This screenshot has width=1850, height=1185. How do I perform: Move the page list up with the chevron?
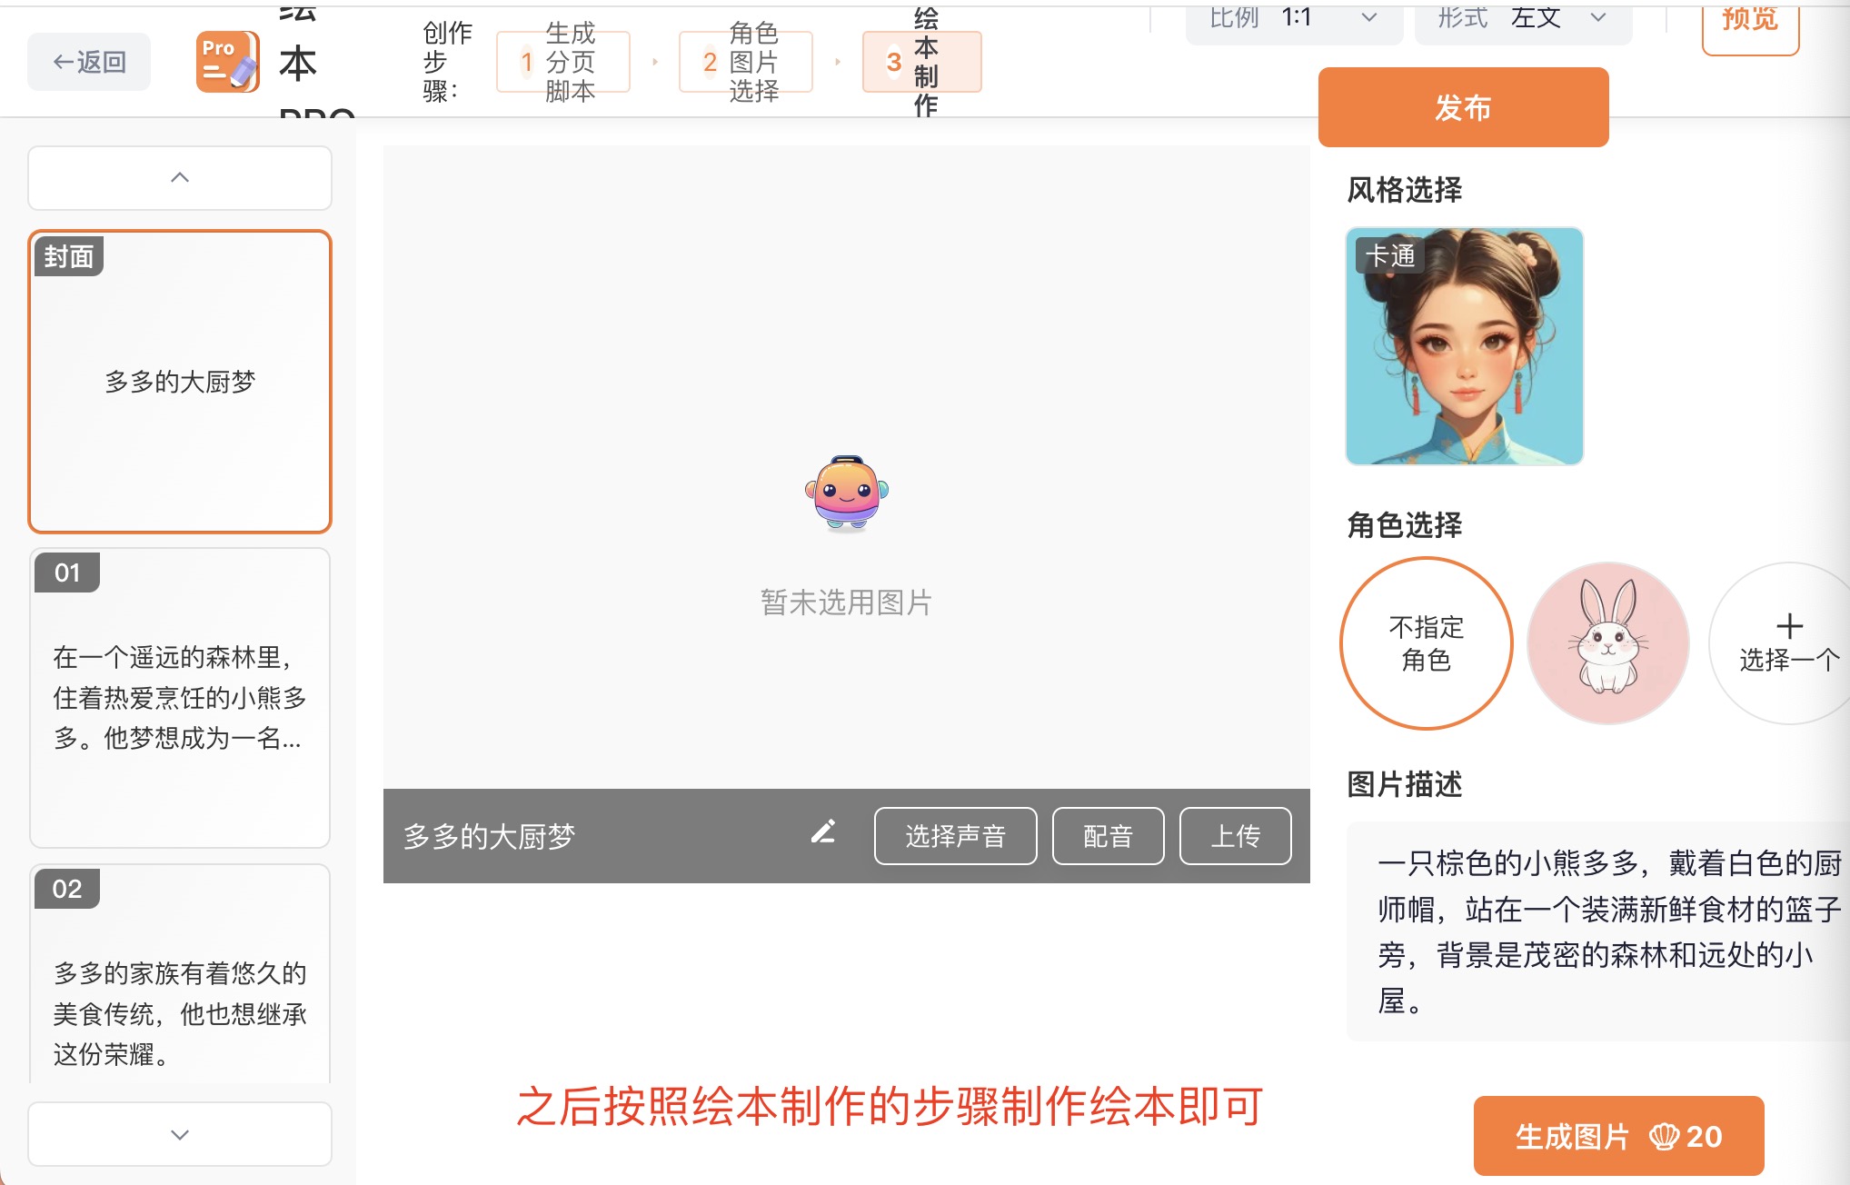[180, 178]
